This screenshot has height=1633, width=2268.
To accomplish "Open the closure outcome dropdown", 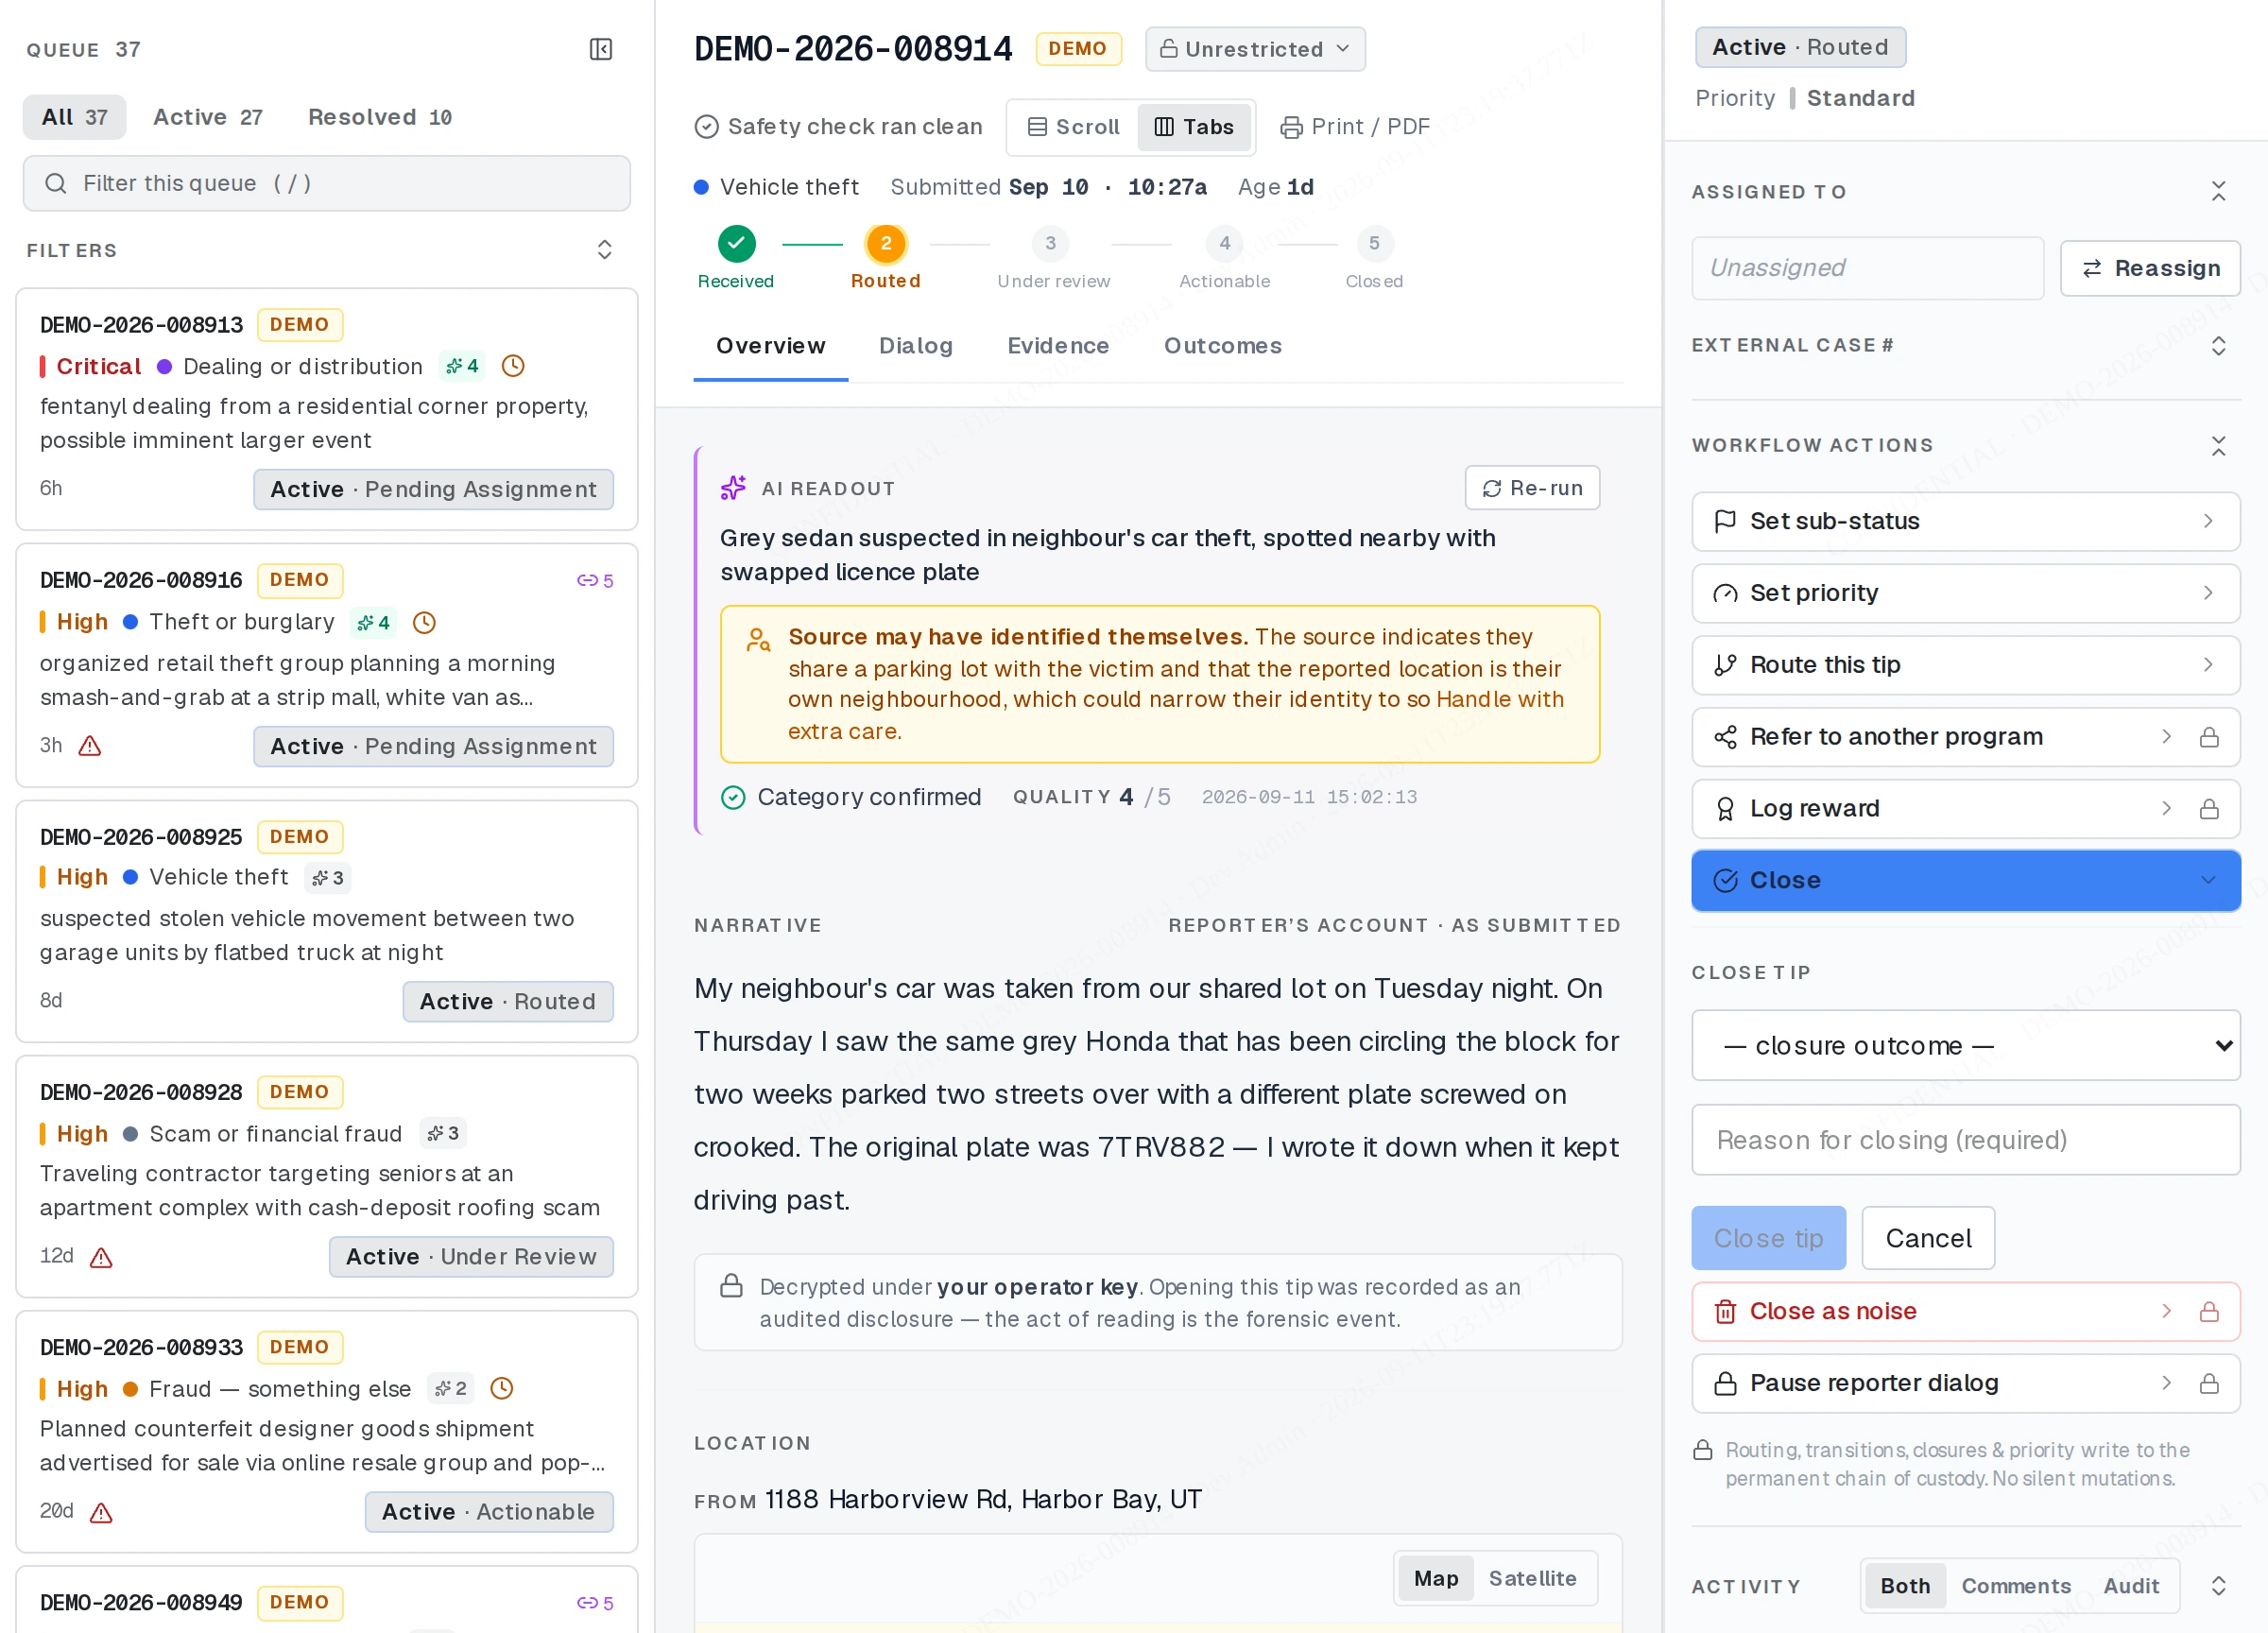I will (1965, 1045).
